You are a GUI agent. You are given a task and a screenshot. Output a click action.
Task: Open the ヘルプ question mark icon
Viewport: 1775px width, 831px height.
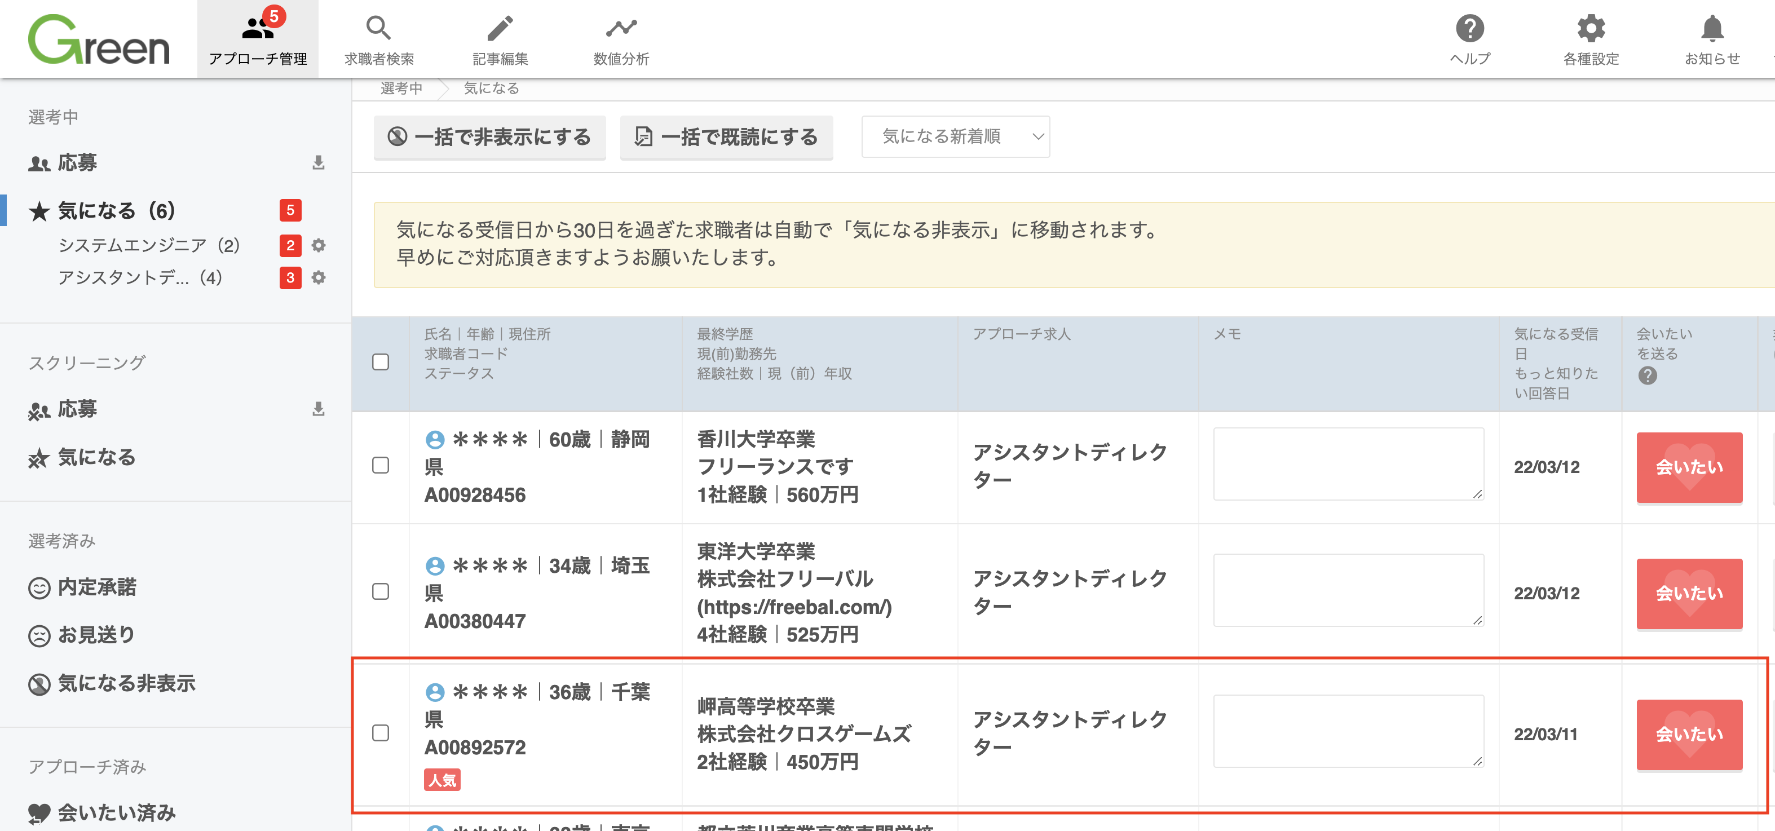[x=1470, y=28]
